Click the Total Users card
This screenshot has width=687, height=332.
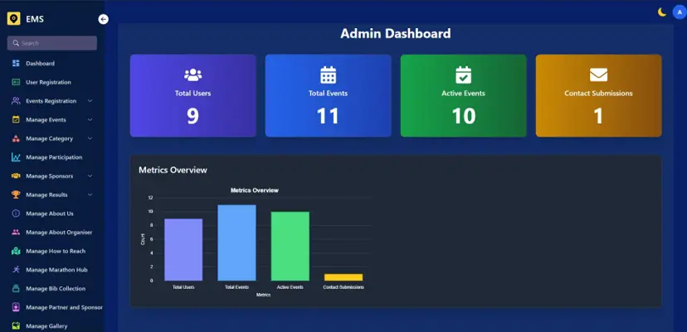pyautogui.click(x=192, y=96)
